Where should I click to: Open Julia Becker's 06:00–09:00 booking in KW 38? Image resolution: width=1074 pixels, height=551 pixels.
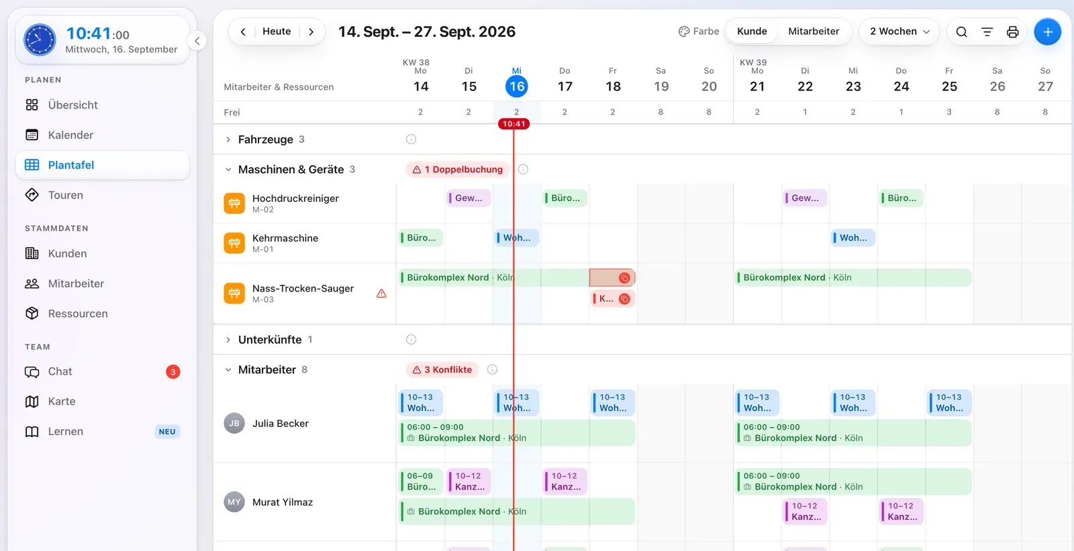coord(517,433)
